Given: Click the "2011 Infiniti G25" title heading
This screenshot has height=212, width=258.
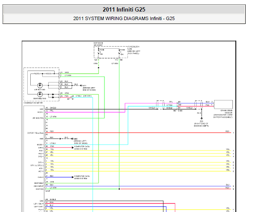Looking at the screenshot, I should [124, 9].
